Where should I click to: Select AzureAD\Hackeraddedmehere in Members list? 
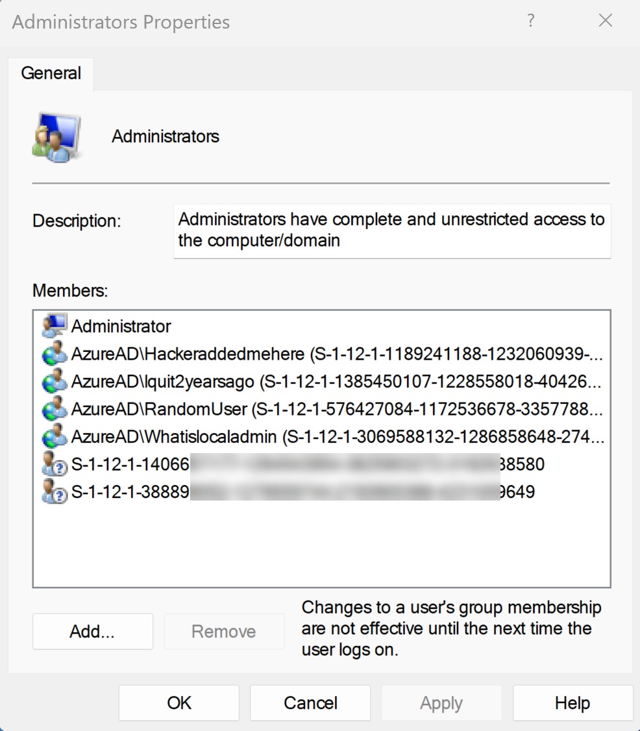click(x=188, y=354)
